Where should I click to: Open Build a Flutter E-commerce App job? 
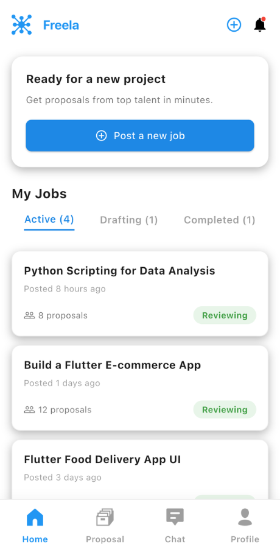pyautogui.click(x=140, y=388)
